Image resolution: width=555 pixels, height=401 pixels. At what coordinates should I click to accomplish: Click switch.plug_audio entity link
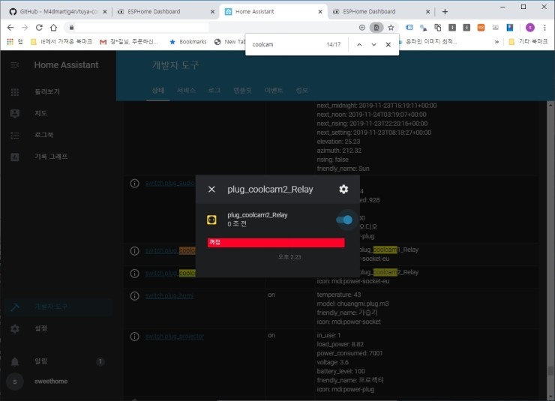click(170, 183)
